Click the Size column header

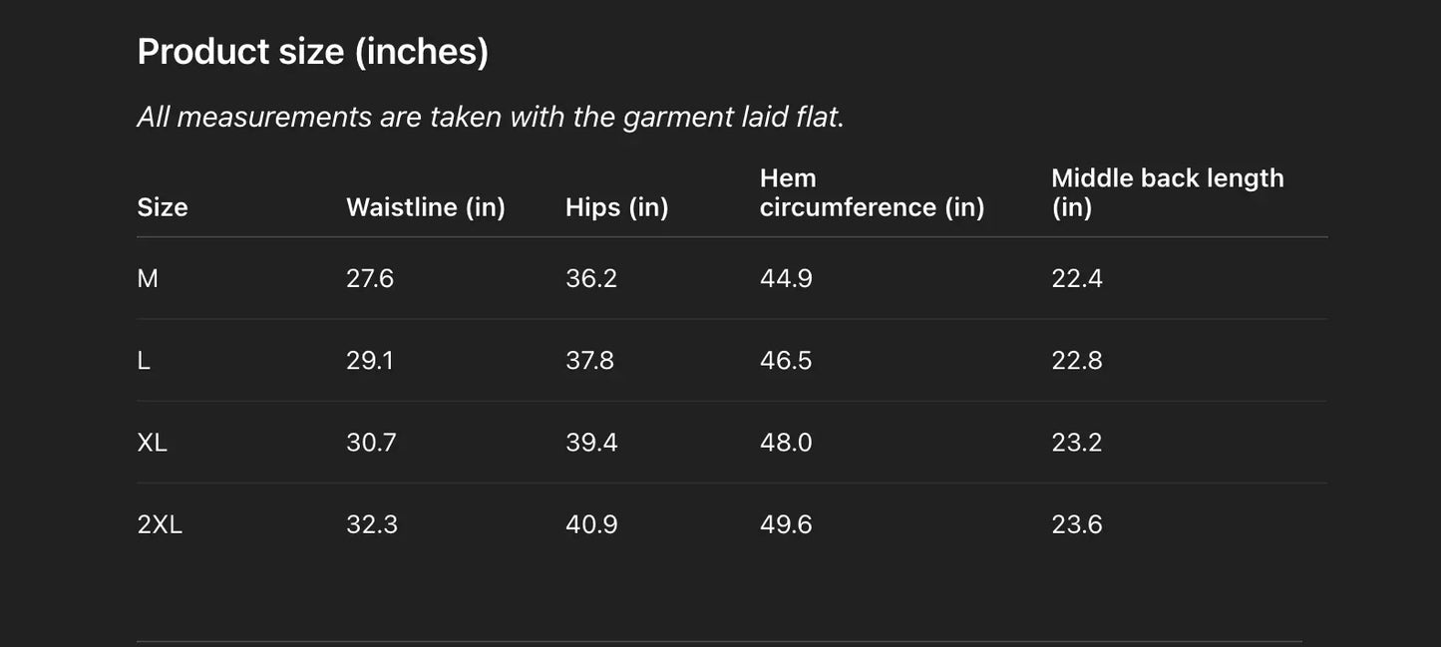coord(163,206)
